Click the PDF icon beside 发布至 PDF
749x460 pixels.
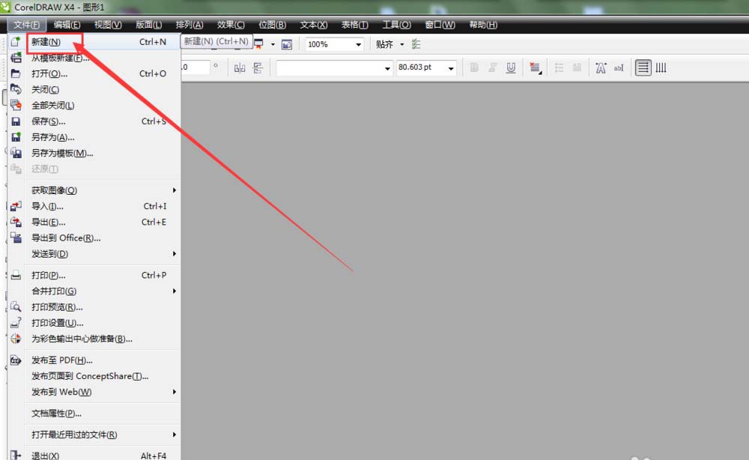16,360
